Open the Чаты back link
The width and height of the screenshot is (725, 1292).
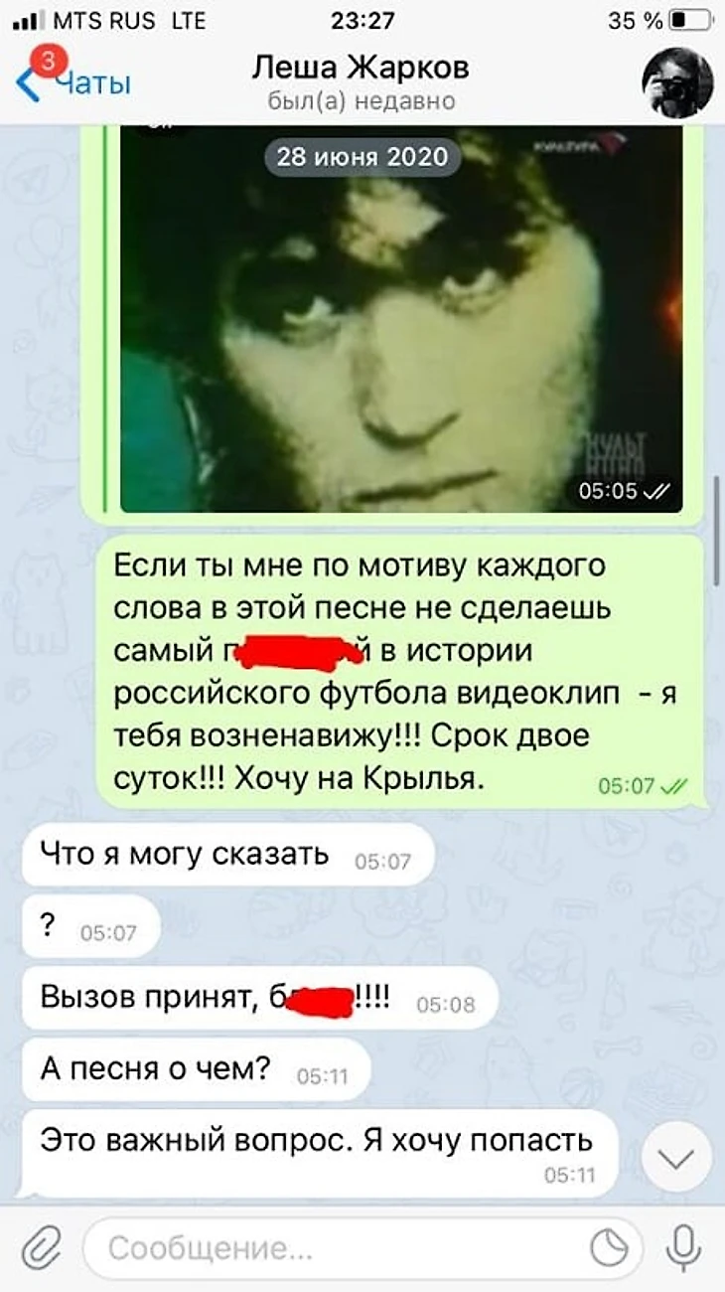[91, 83]
